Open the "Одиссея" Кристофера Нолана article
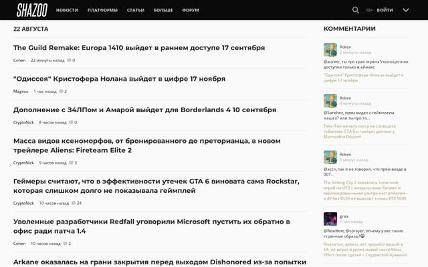Viewport: 428px width, 267px height. click(x=119, y=79)
